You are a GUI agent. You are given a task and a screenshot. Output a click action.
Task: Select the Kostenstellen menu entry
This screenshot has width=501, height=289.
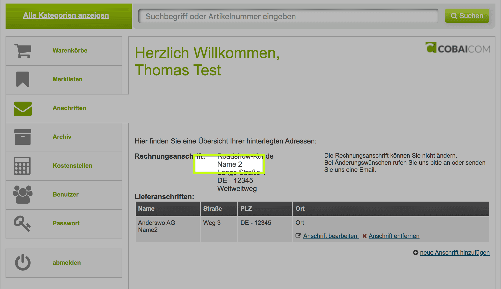72,166
